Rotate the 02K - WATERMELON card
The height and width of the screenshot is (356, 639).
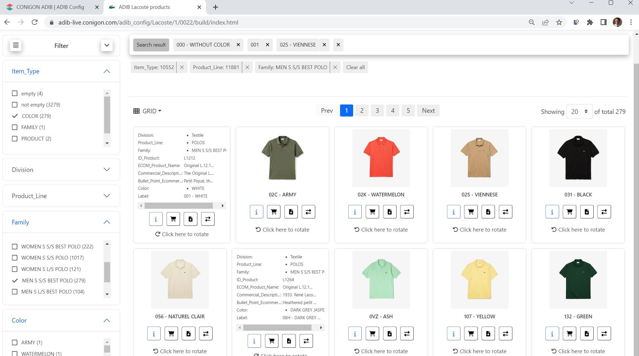tap(381, 230)
